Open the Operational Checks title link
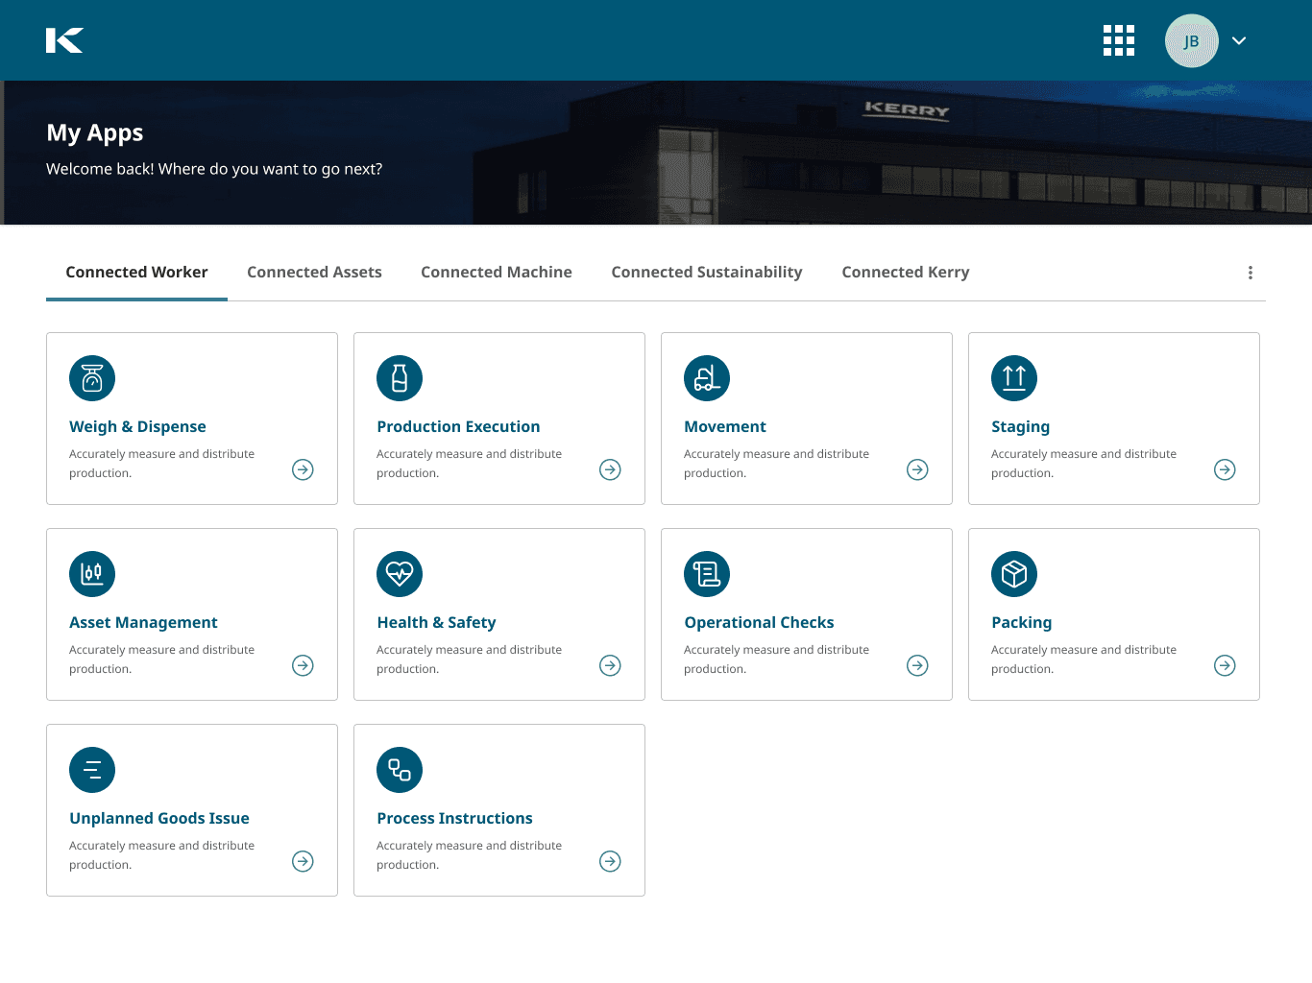The height and width of the screenshot is (983, 1312). [x=759, y=623]
